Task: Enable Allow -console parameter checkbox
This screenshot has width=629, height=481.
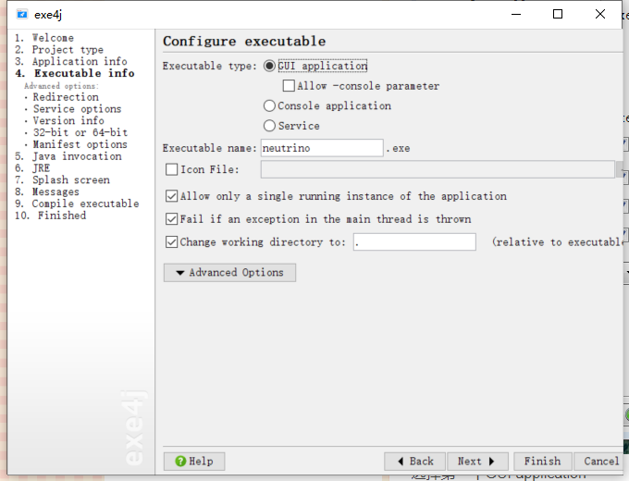Action: click(x=289, y=86)
